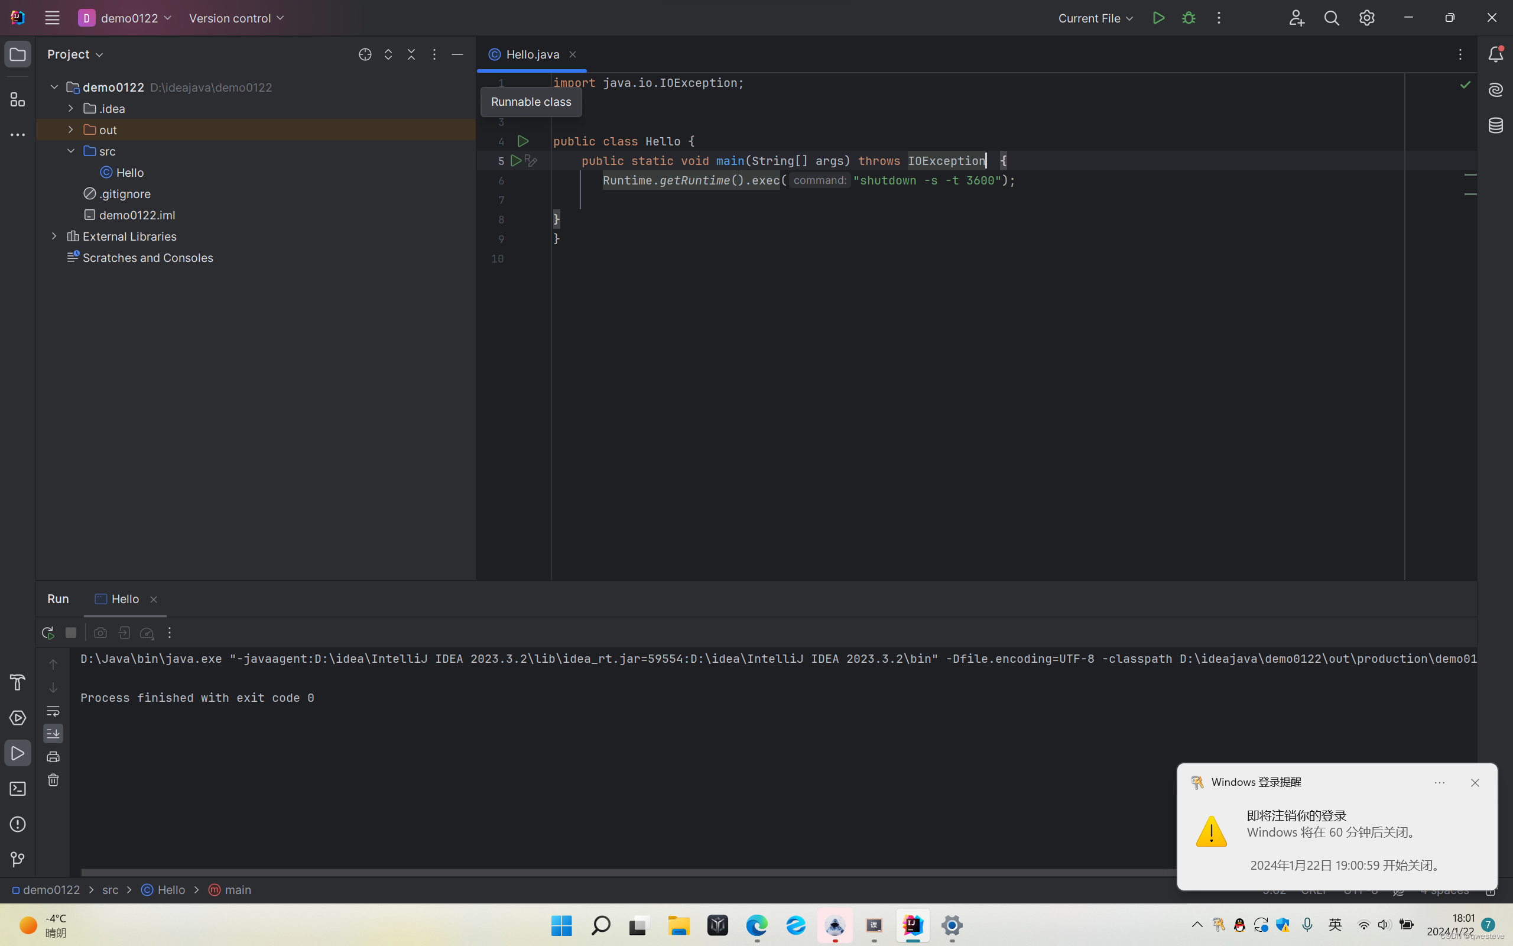
Task: Open File Explorer from the Windows taskbar
Action: [678, 925]
